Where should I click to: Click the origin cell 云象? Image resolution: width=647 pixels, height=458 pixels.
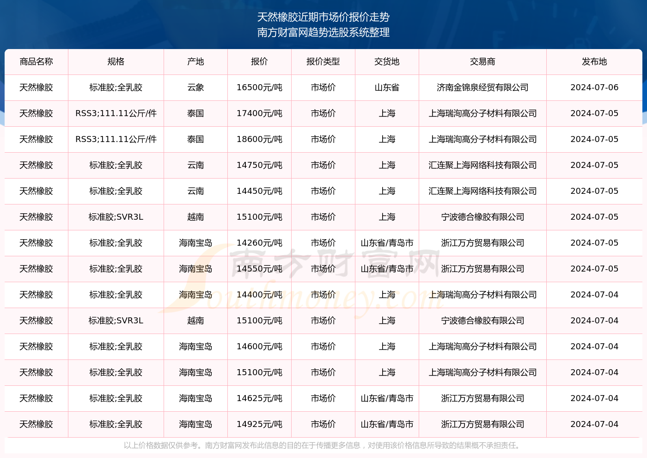196,87
